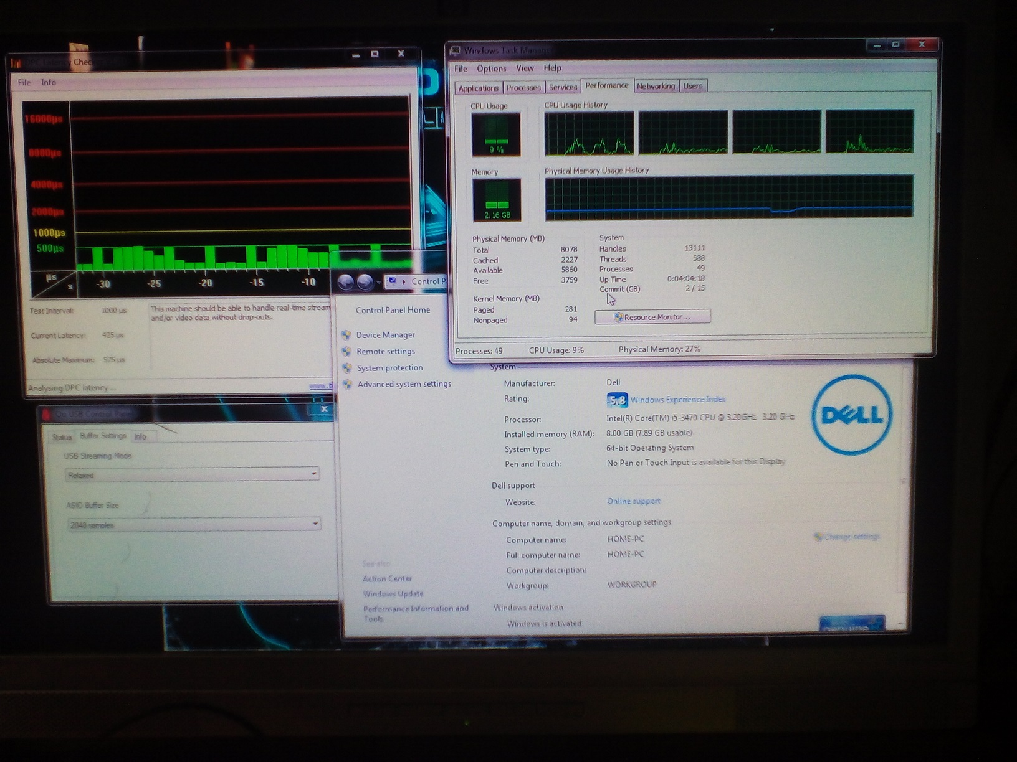Viewport: 1017px width, 762px height.
Task: Switch to Status tab in USB Control Panel
Action: click(62, 437)
